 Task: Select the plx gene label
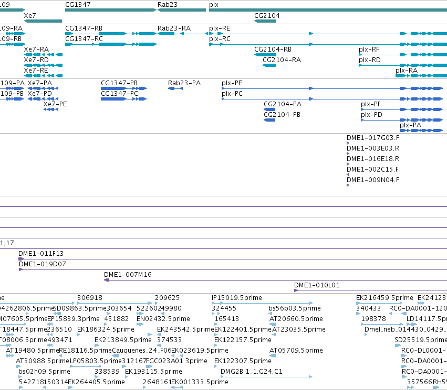click(214, 5)
